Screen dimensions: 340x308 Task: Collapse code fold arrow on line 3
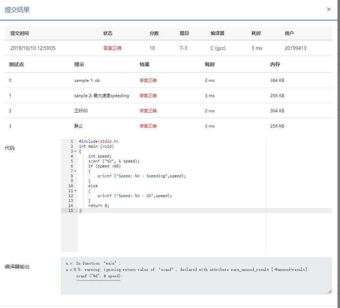click(75, 151)
